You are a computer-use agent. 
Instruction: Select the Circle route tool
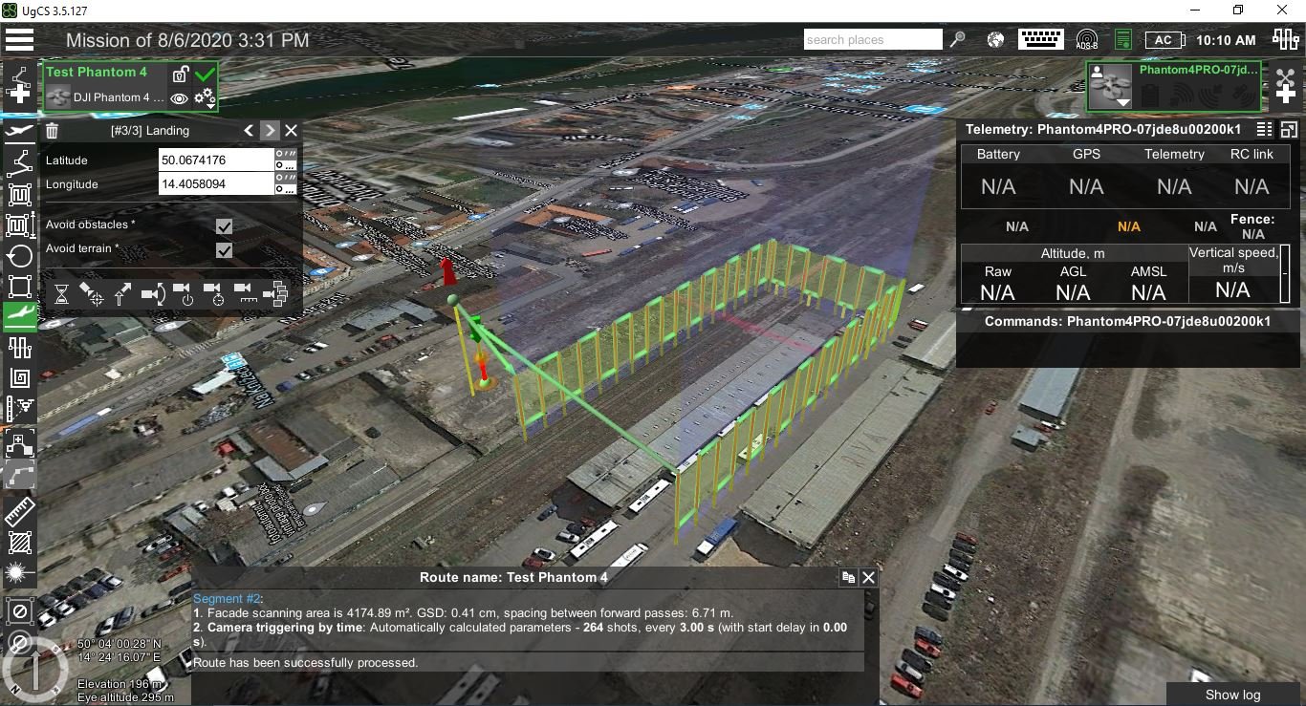pos(19,255)
